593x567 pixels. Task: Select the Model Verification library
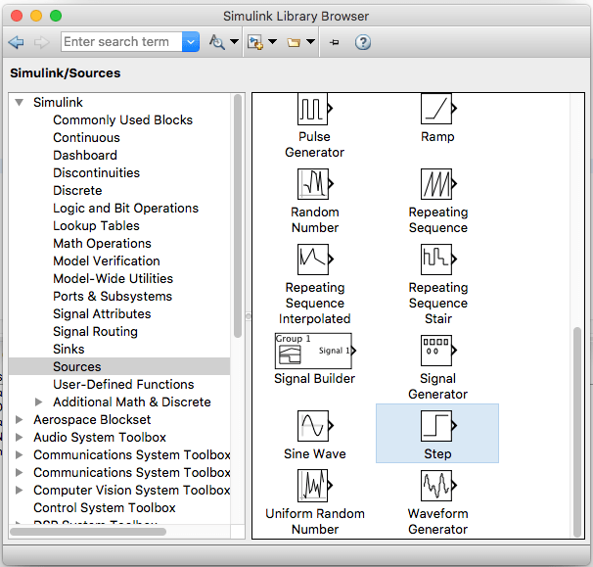click(107, 261)
